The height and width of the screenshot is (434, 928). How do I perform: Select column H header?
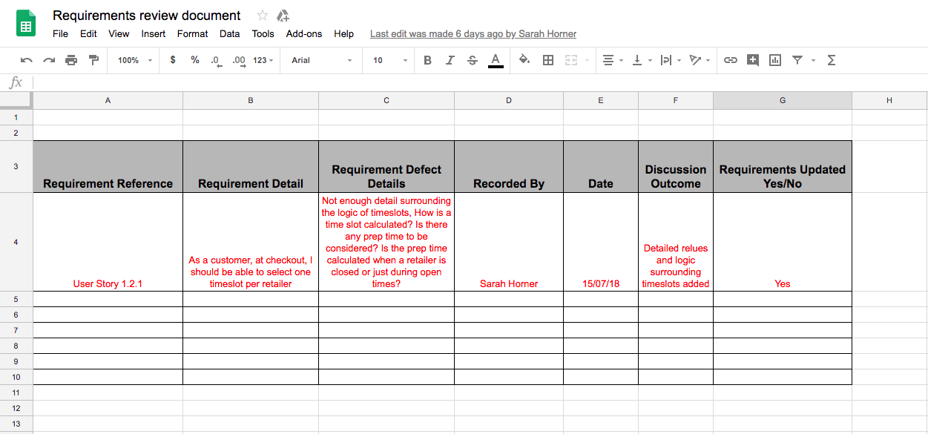pos(889,100)
